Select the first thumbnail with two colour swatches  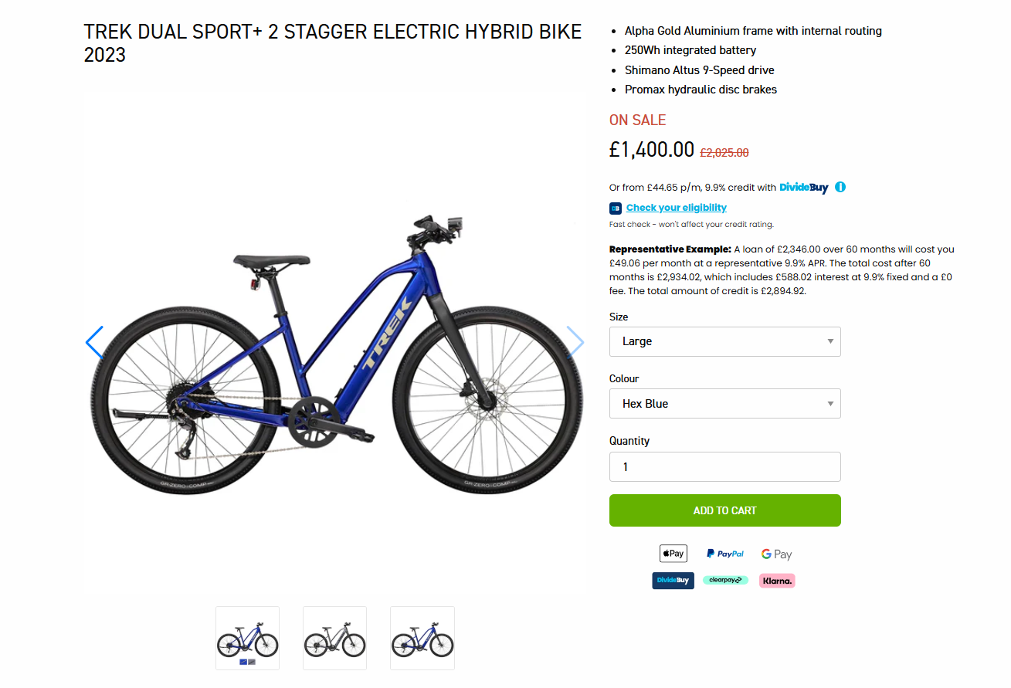(x=247, y=638)
